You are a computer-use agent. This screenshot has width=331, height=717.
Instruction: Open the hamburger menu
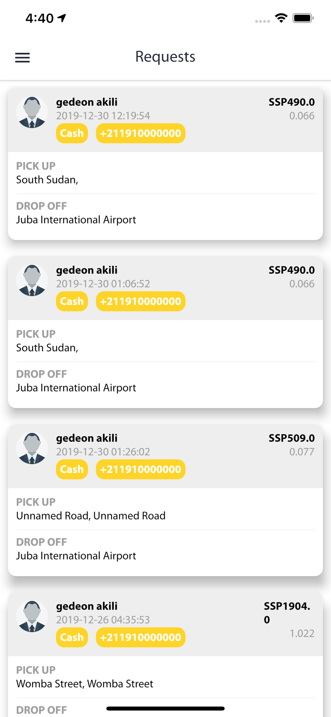[22, 57]
